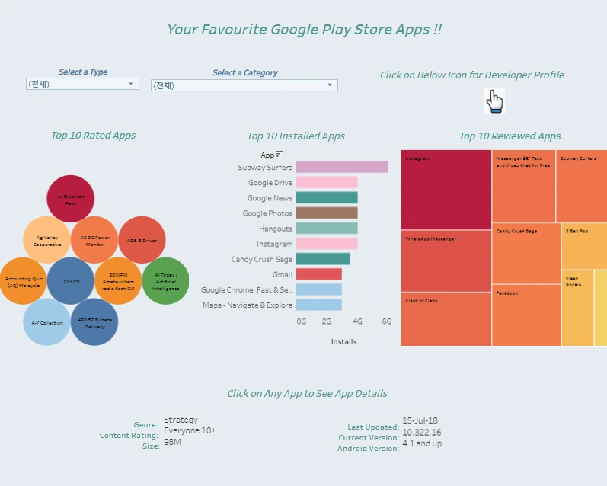Click the Google Drive pink installs bar
607x486 pixels.
(x=327, y=182)
